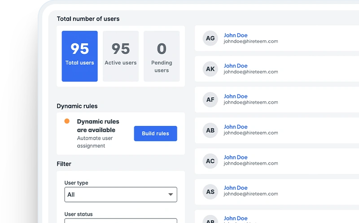Click the AS user avatar

[210, 191]
